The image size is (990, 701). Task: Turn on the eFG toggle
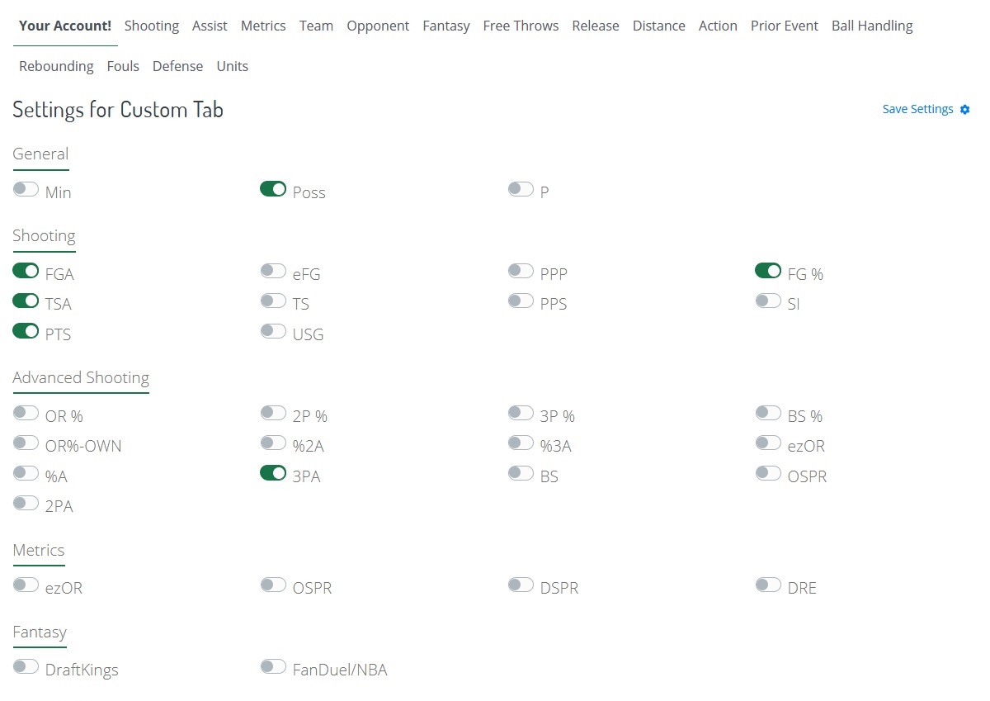(273, 271)
